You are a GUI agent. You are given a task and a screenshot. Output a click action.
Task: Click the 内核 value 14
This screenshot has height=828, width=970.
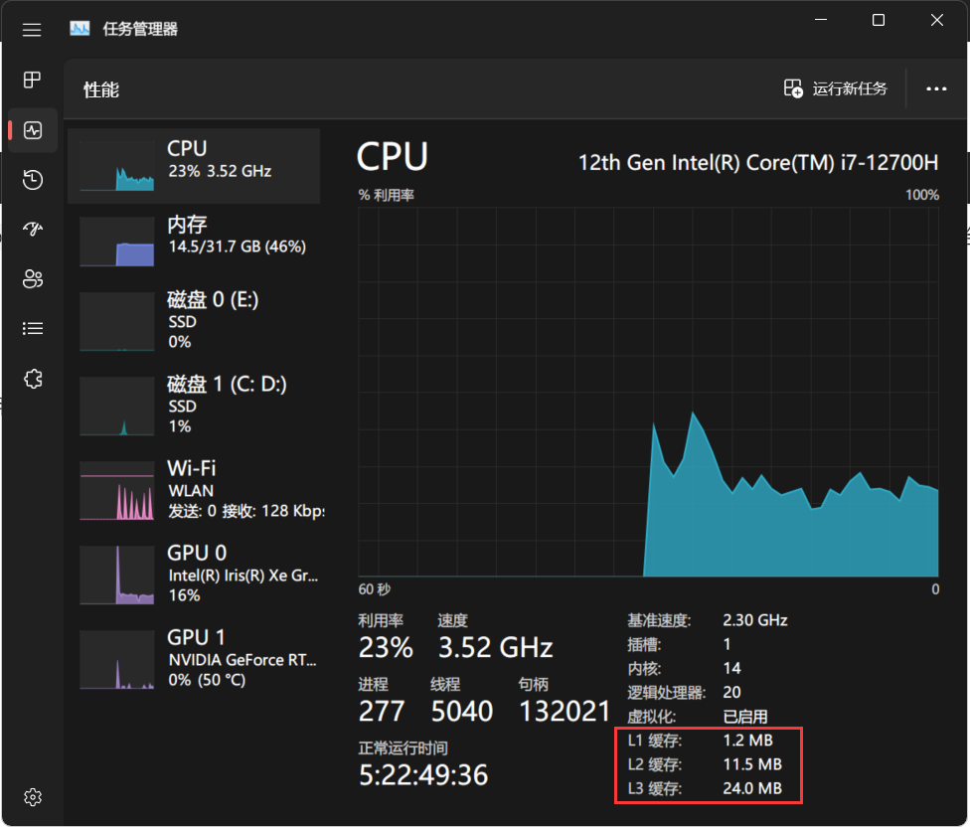[731, 668]
